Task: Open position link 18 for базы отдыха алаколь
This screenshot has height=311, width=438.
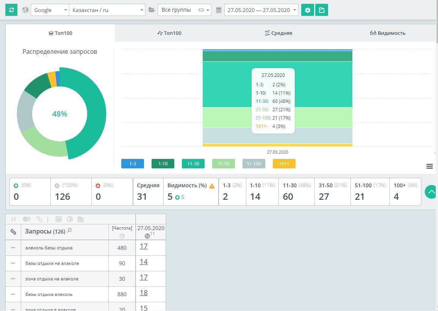Action: coord(144,293)
